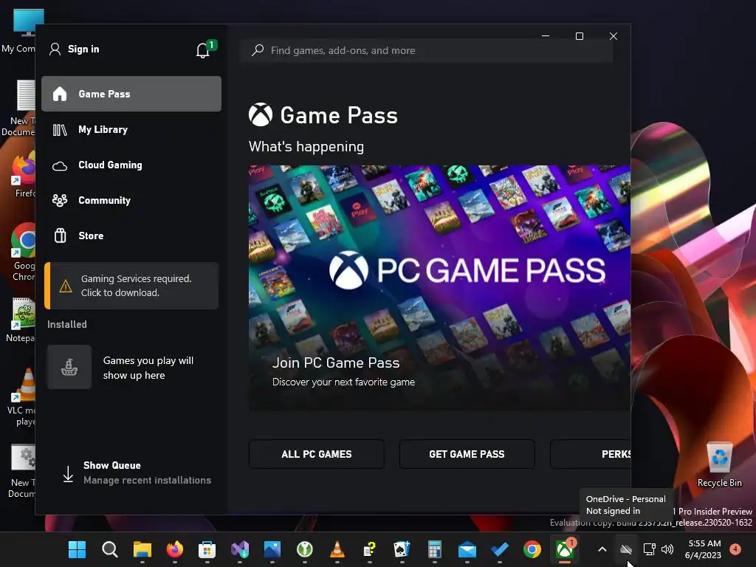Open taskbar Search
Screen dimensions: 756x567
tap(110, 549)
